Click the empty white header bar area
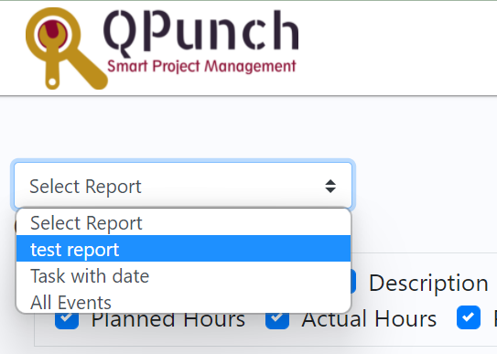The width and height of the screenshot is (497, 354). click(396, 48)
